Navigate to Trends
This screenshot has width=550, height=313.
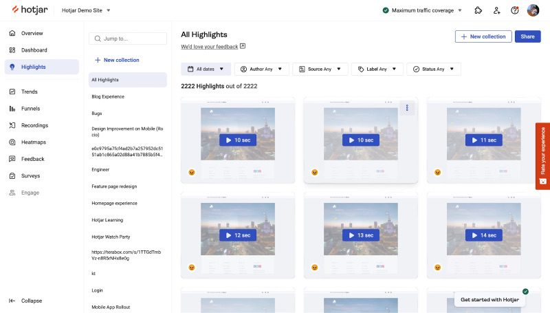point(42,91)
